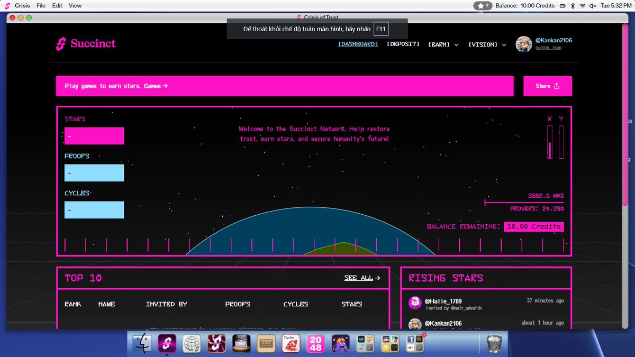Image resolution: width=635 pixels, height=357 pixels.
Task: Click the Provers: 24,290 readout
Action: point(537,209)
